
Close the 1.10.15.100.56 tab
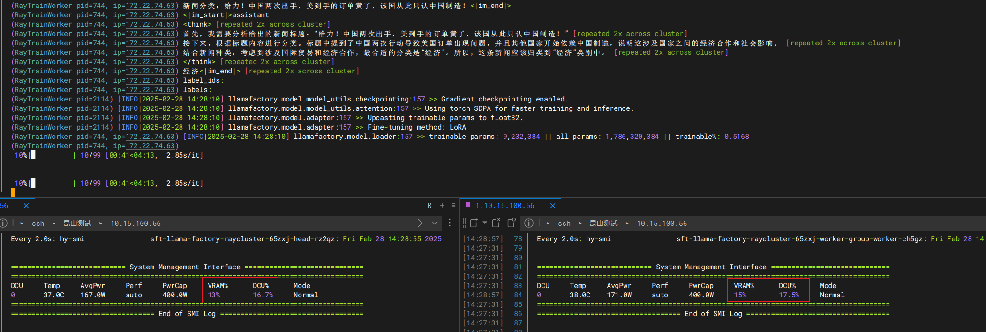[553, 206]
